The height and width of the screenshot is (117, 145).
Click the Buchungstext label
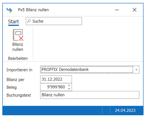coord(19,95)
